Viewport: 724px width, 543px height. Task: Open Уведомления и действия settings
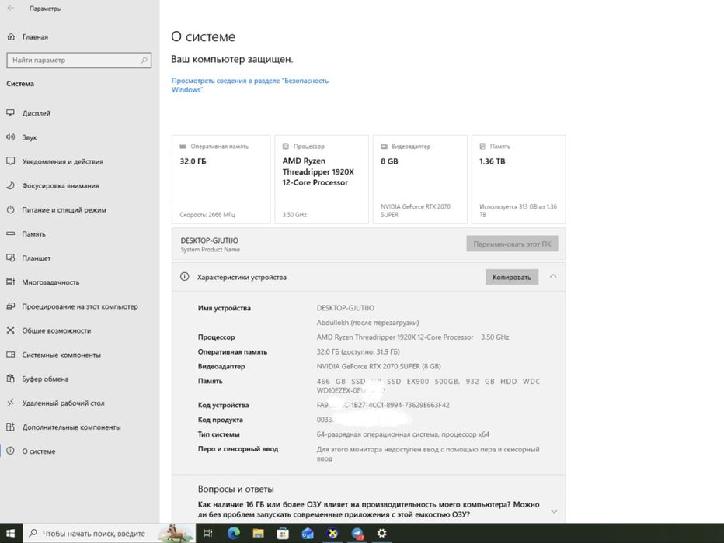(x=62, y=161)
